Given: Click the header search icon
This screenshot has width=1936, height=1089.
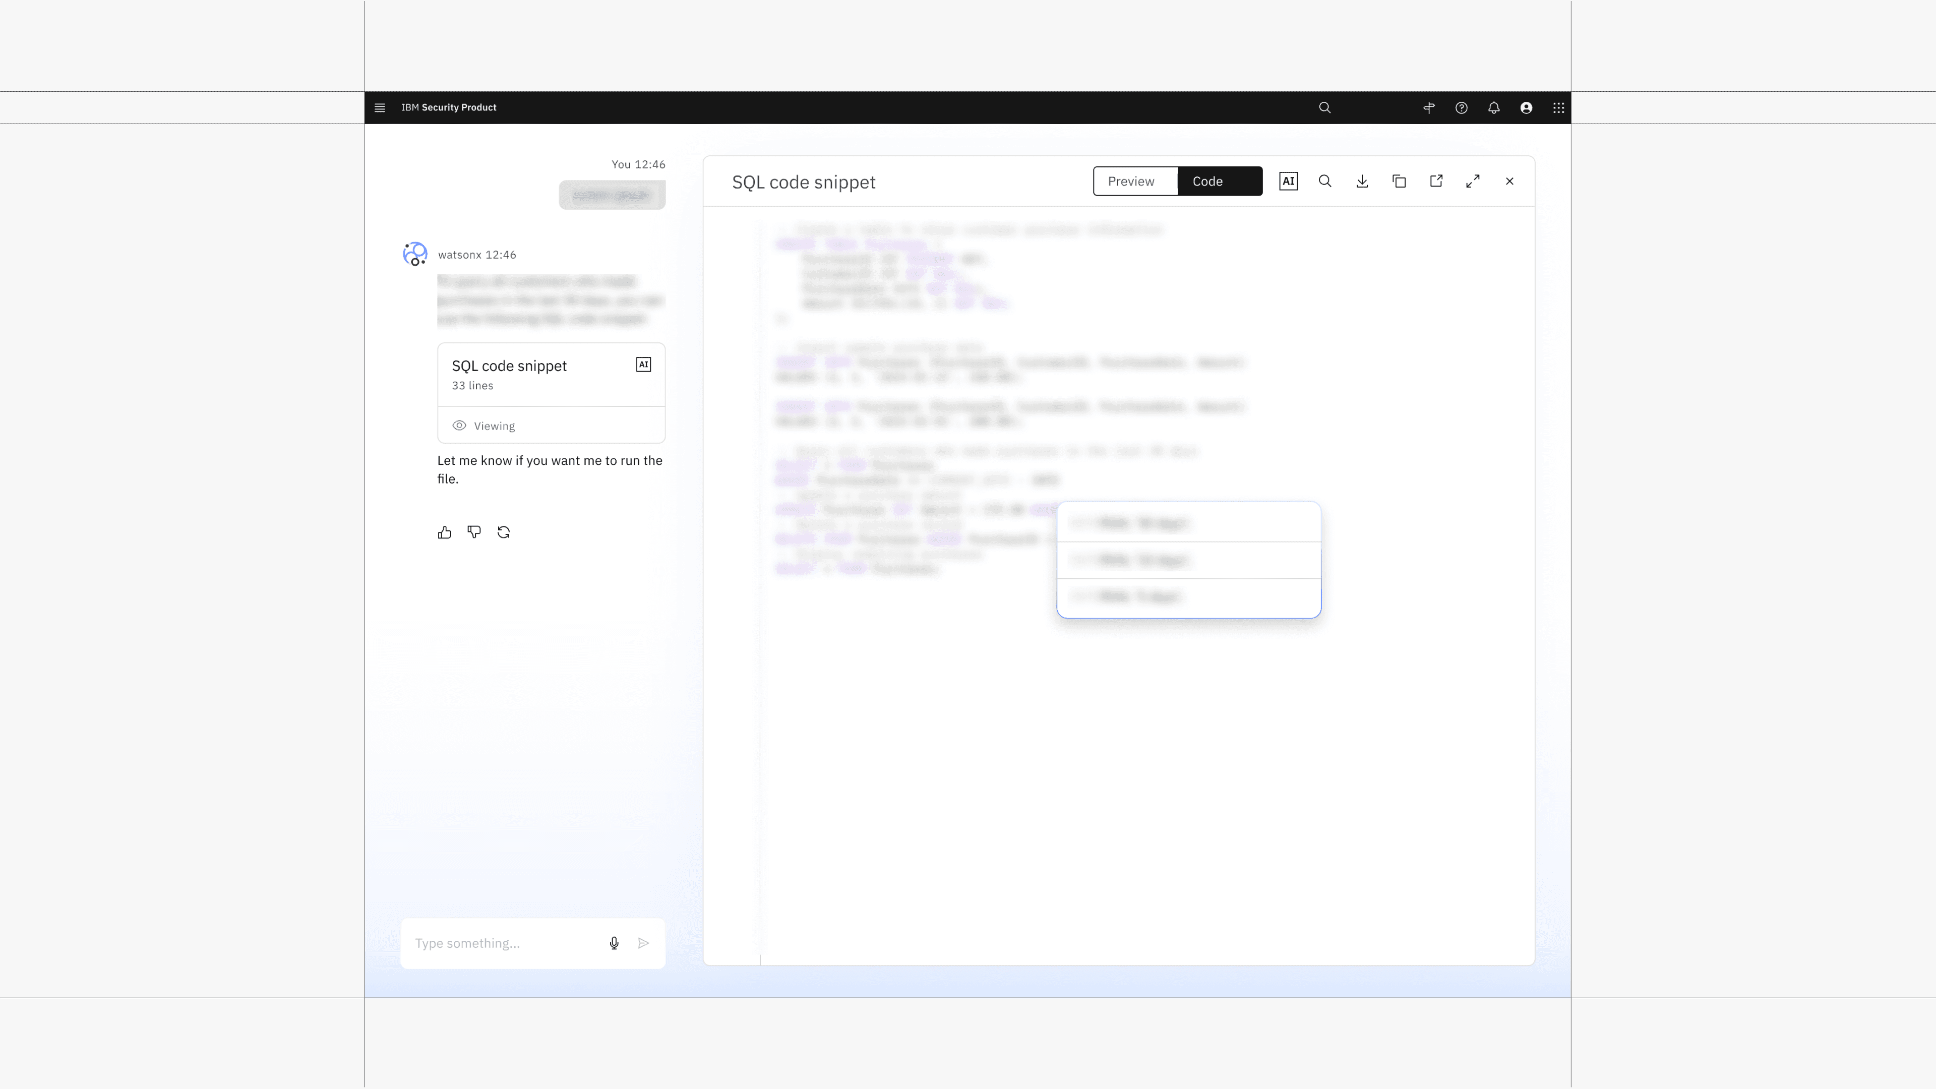Looking at the screenshot, I should (x=1324, y=107).
